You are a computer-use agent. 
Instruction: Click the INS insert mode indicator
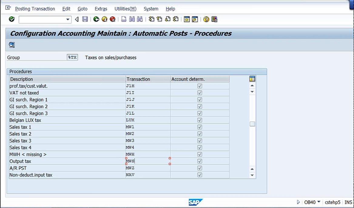click(x=348, y=202)
